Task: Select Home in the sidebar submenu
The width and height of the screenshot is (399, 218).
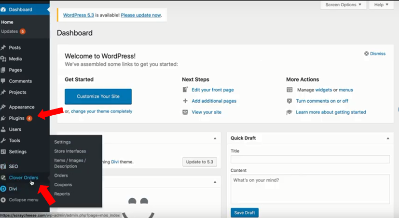Action: tap(7, 22)
